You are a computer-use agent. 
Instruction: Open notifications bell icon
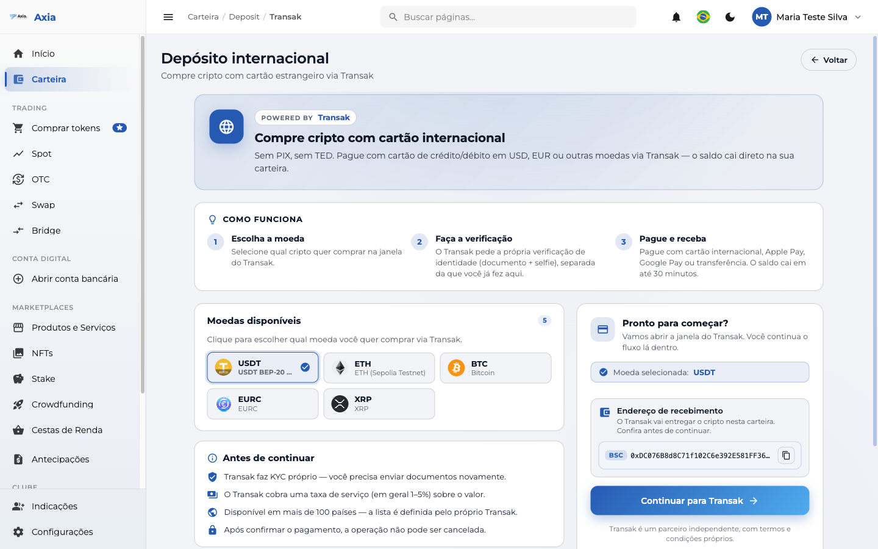coord(676,17)
